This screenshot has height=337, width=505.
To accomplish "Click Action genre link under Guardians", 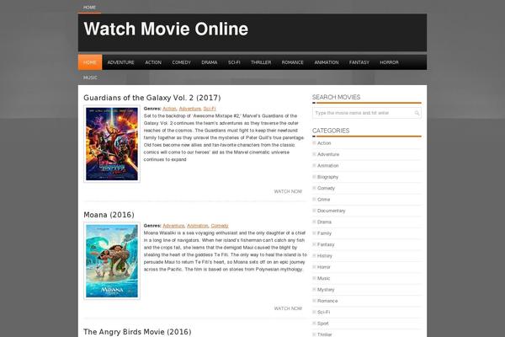I will [169, 109].
